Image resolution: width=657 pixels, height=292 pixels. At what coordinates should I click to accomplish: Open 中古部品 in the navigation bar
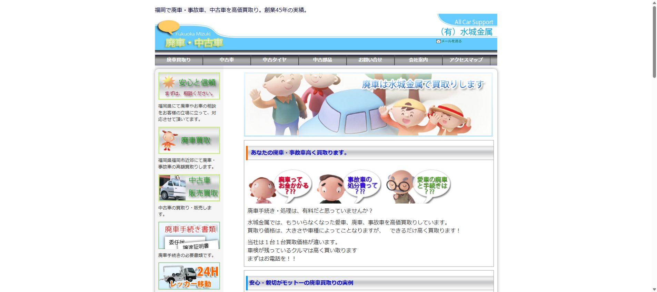click(x=322, y=60)
